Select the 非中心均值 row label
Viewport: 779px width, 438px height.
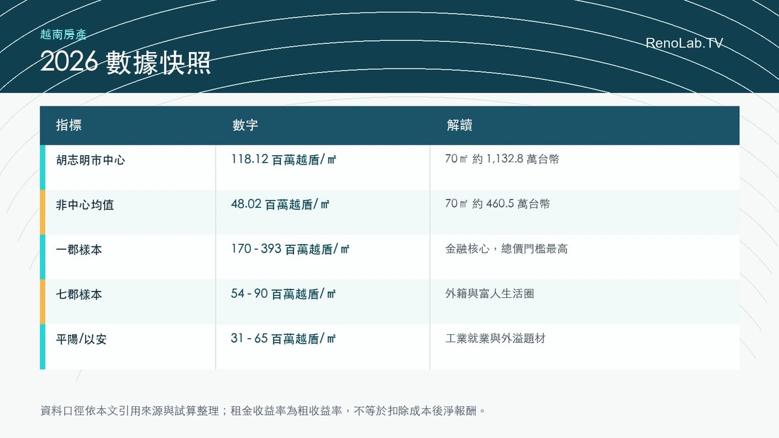[85, 204]
